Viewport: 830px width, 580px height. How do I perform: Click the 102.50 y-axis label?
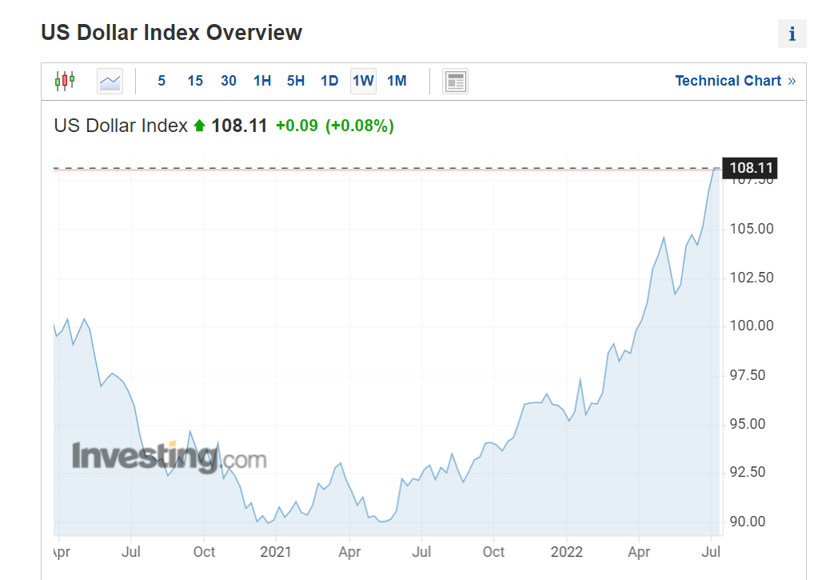click(x=752, y=278)
